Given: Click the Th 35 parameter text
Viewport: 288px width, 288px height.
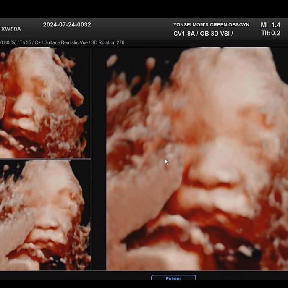Looking at the screenshot, I should tap(25, 42).
